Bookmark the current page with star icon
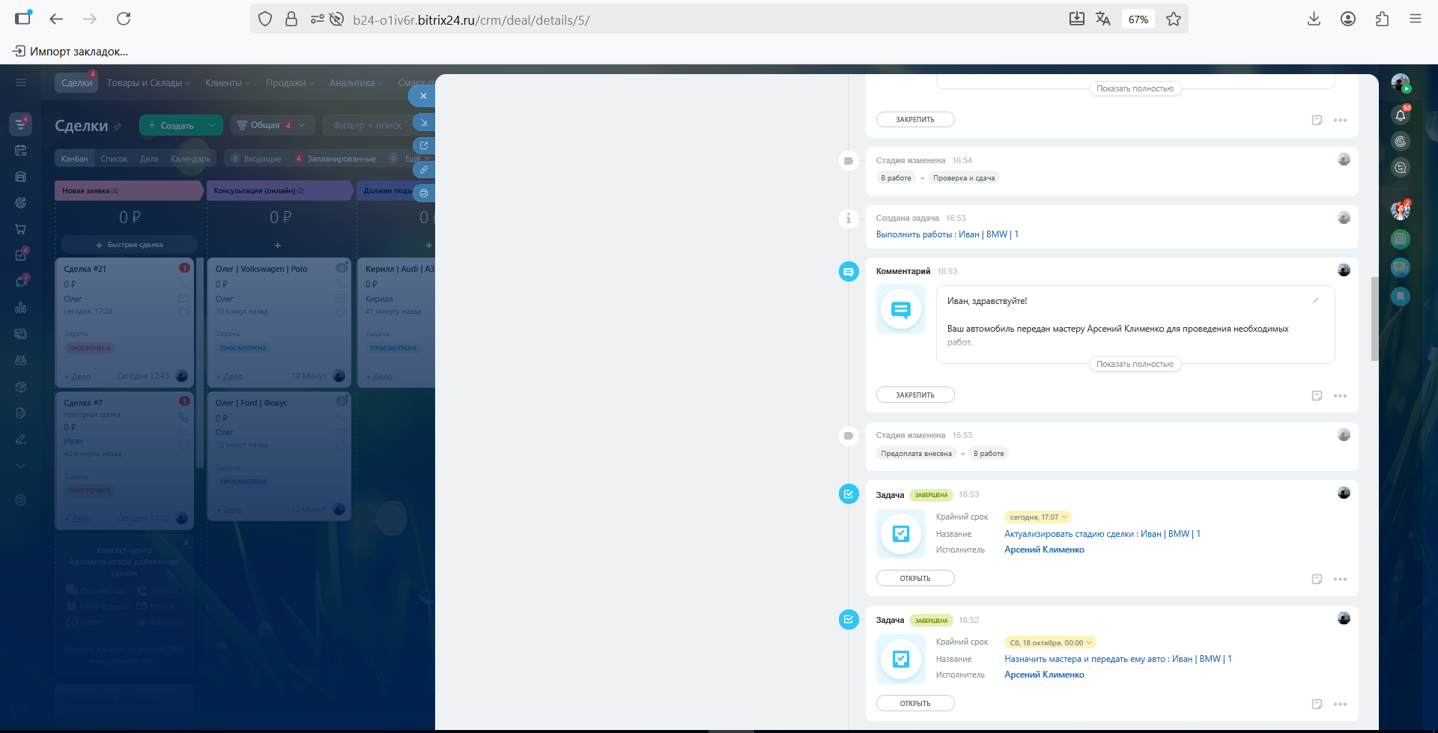This screenshot has width=1438, height=733. point(1173,19)
